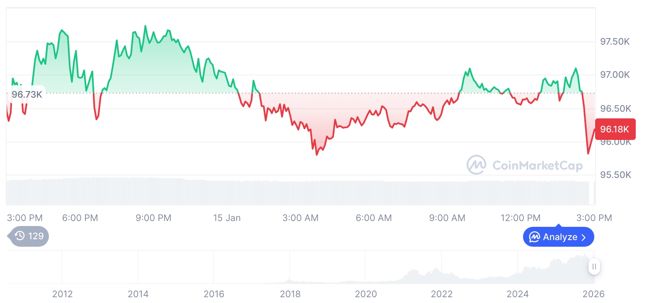
Task: Click the 6:00 AM time axis label
Action: pos(374,218)
